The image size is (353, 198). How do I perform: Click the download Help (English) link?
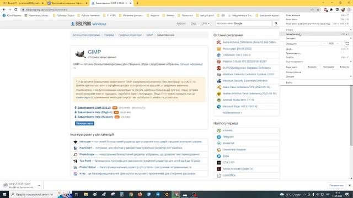(x=95, y=112)
